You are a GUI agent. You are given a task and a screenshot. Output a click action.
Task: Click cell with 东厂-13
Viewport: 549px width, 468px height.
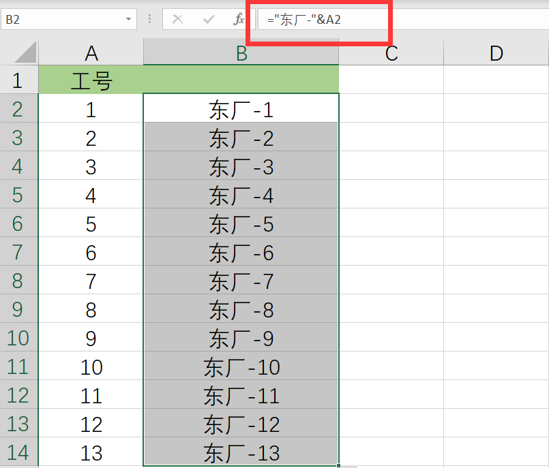click(x=241, y=452)
